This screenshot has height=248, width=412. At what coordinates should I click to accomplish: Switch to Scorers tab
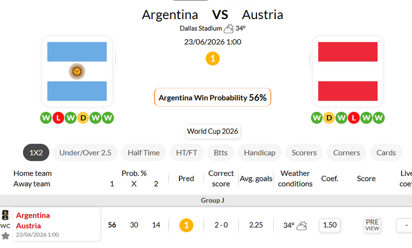pyautogui.click(x=304, y=152)
